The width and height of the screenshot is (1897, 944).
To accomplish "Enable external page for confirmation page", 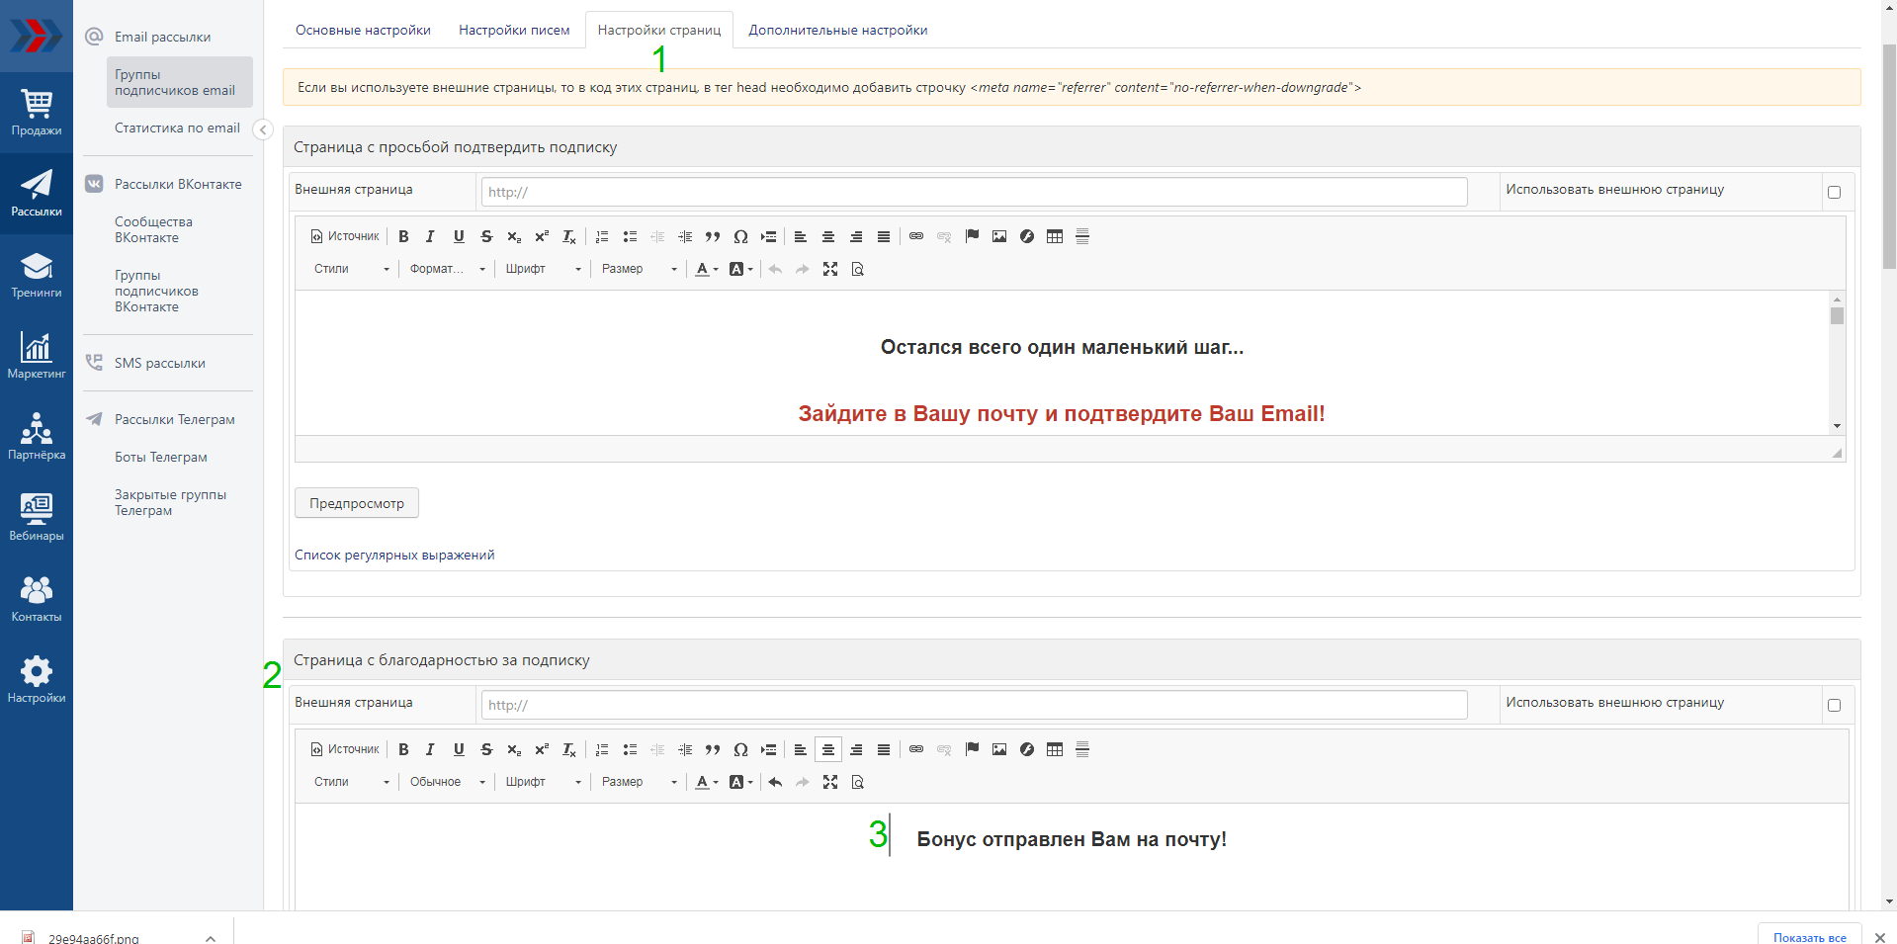I will pos(1834,193).
